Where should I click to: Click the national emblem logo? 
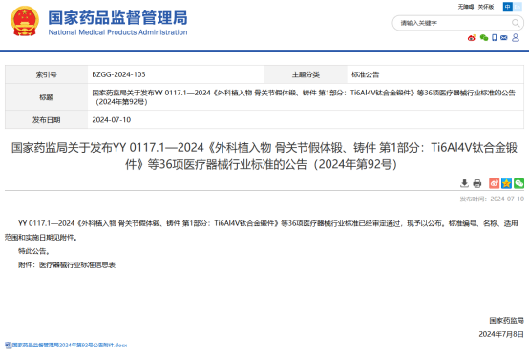(24, 21)
